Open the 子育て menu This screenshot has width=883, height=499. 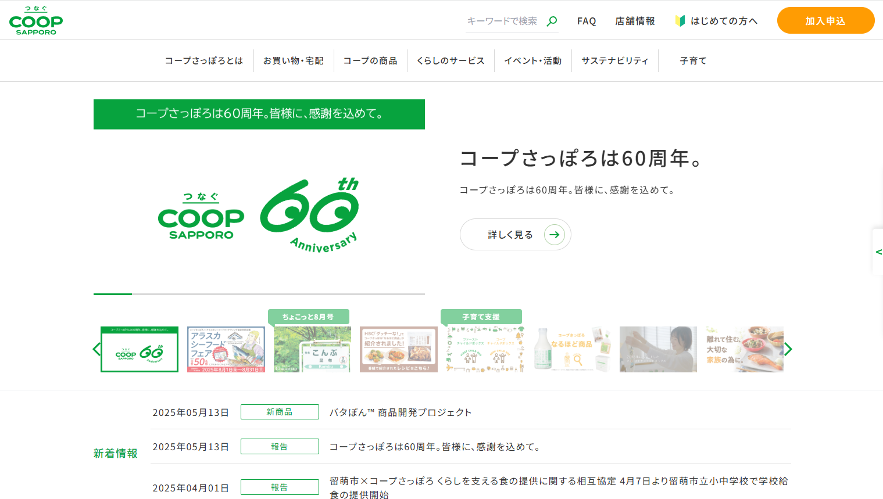(693, 60)
